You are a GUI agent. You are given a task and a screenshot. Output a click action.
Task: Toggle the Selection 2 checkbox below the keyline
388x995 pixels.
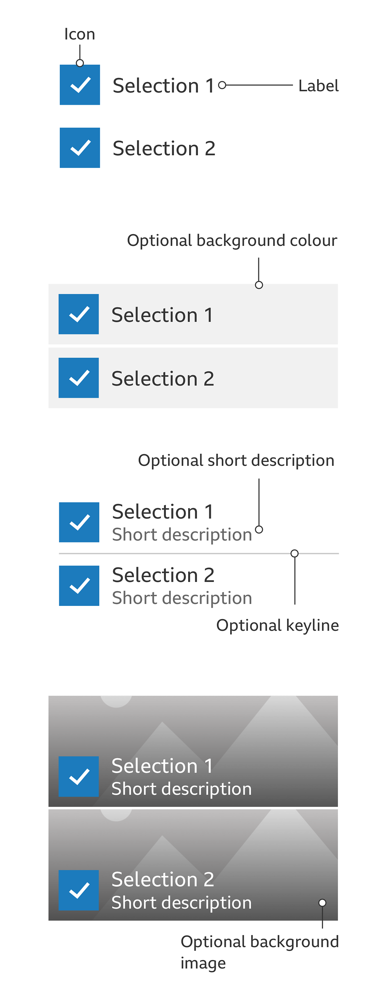79,585
